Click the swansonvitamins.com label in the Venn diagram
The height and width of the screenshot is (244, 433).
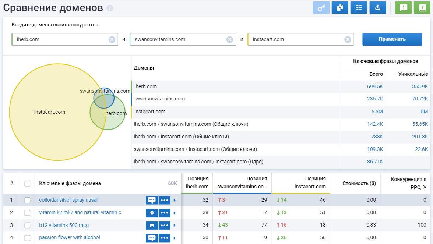(105, 91)
